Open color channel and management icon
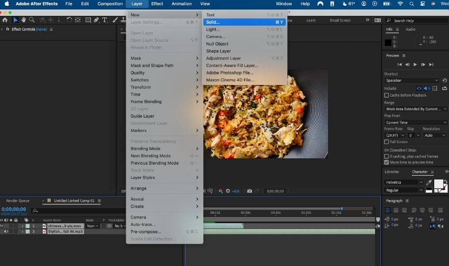The height and width of the screenshot is (266, 449). pos(220,191)
